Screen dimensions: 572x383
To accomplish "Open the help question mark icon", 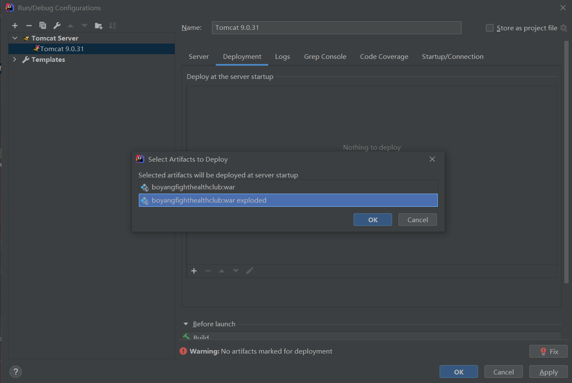I will [15, 371].
